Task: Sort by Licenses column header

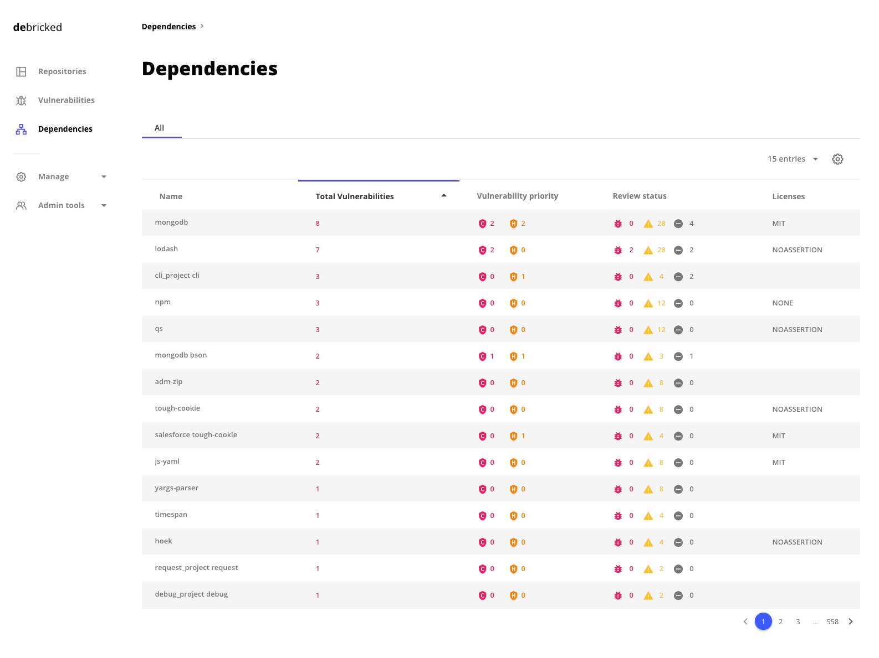Action: click(x=788, y=196)
